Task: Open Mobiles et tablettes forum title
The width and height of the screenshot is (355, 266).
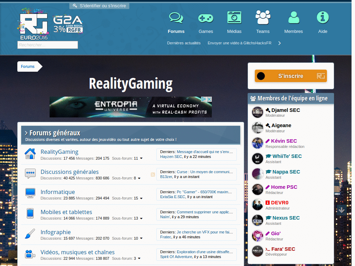Action: (66, 212)
